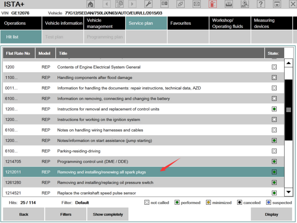Toggle state box for spark plugs row
Viewport: 297px width, 223px height.
click(x=274, y=172)
